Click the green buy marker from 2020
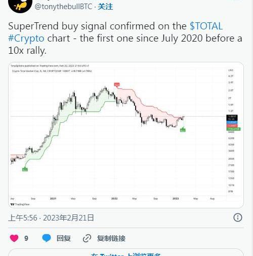This screenshot has height=256, width=253. [25, 169]
